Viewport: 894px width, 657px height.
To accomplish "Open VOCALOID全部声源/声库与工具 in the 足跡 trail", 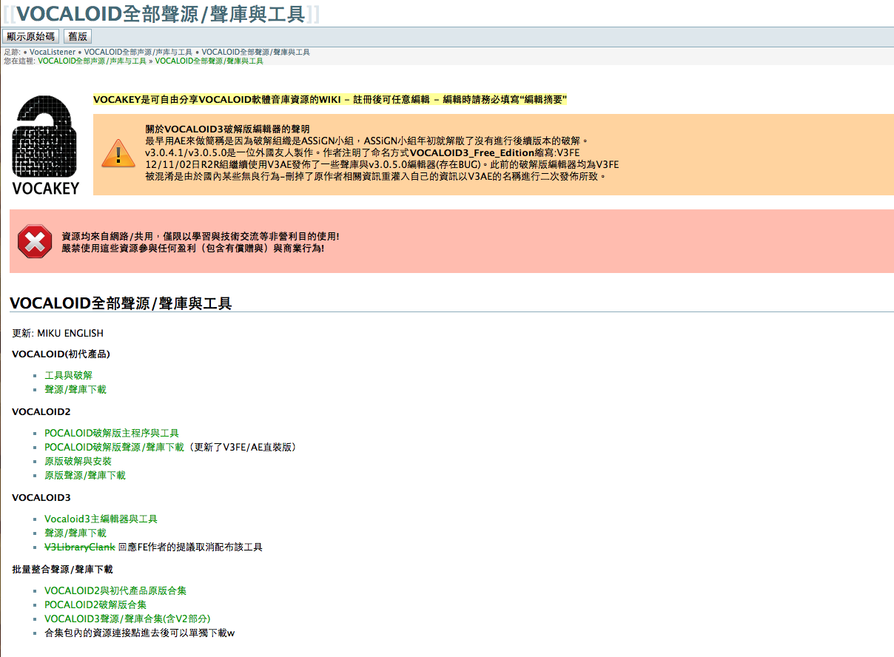I will pyautogui.click(x=138, y=53).
